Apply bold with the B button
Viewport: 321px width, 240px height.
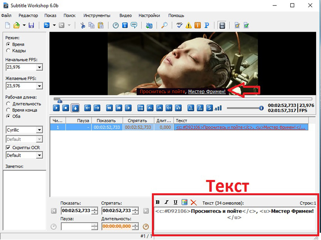157,203
